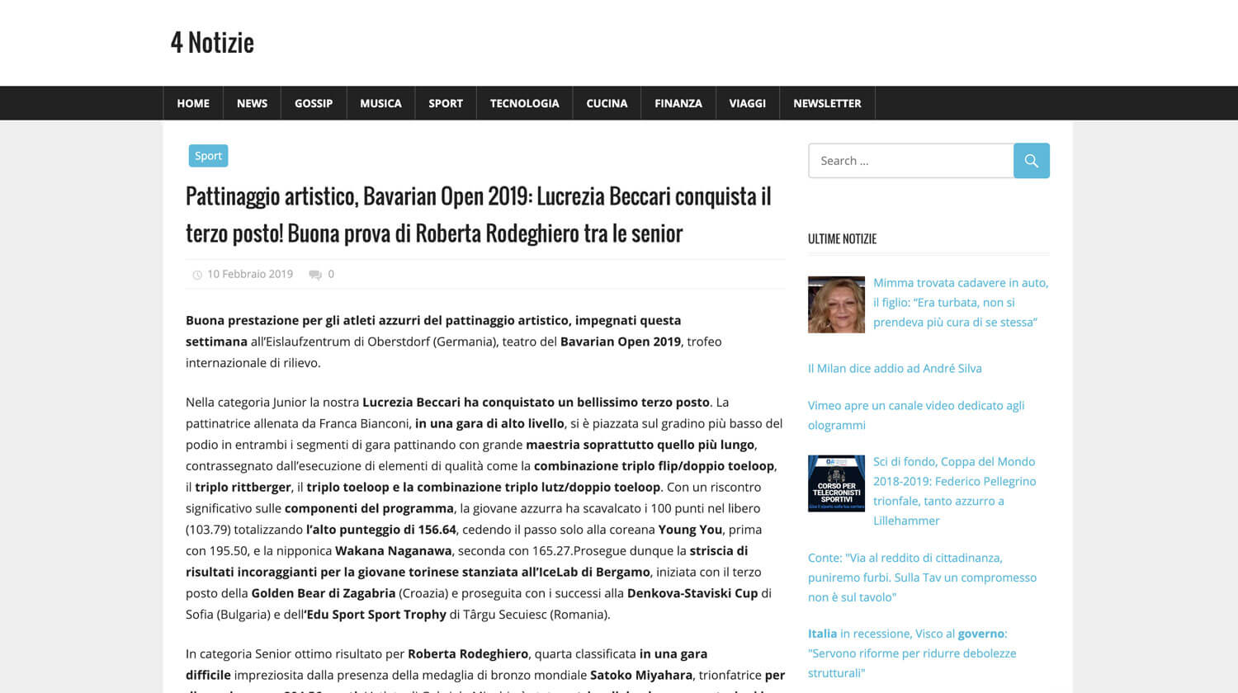Click the thumbnail of the Mimma article
This screenshot has width=1238, height=693.
pos(836,304)
